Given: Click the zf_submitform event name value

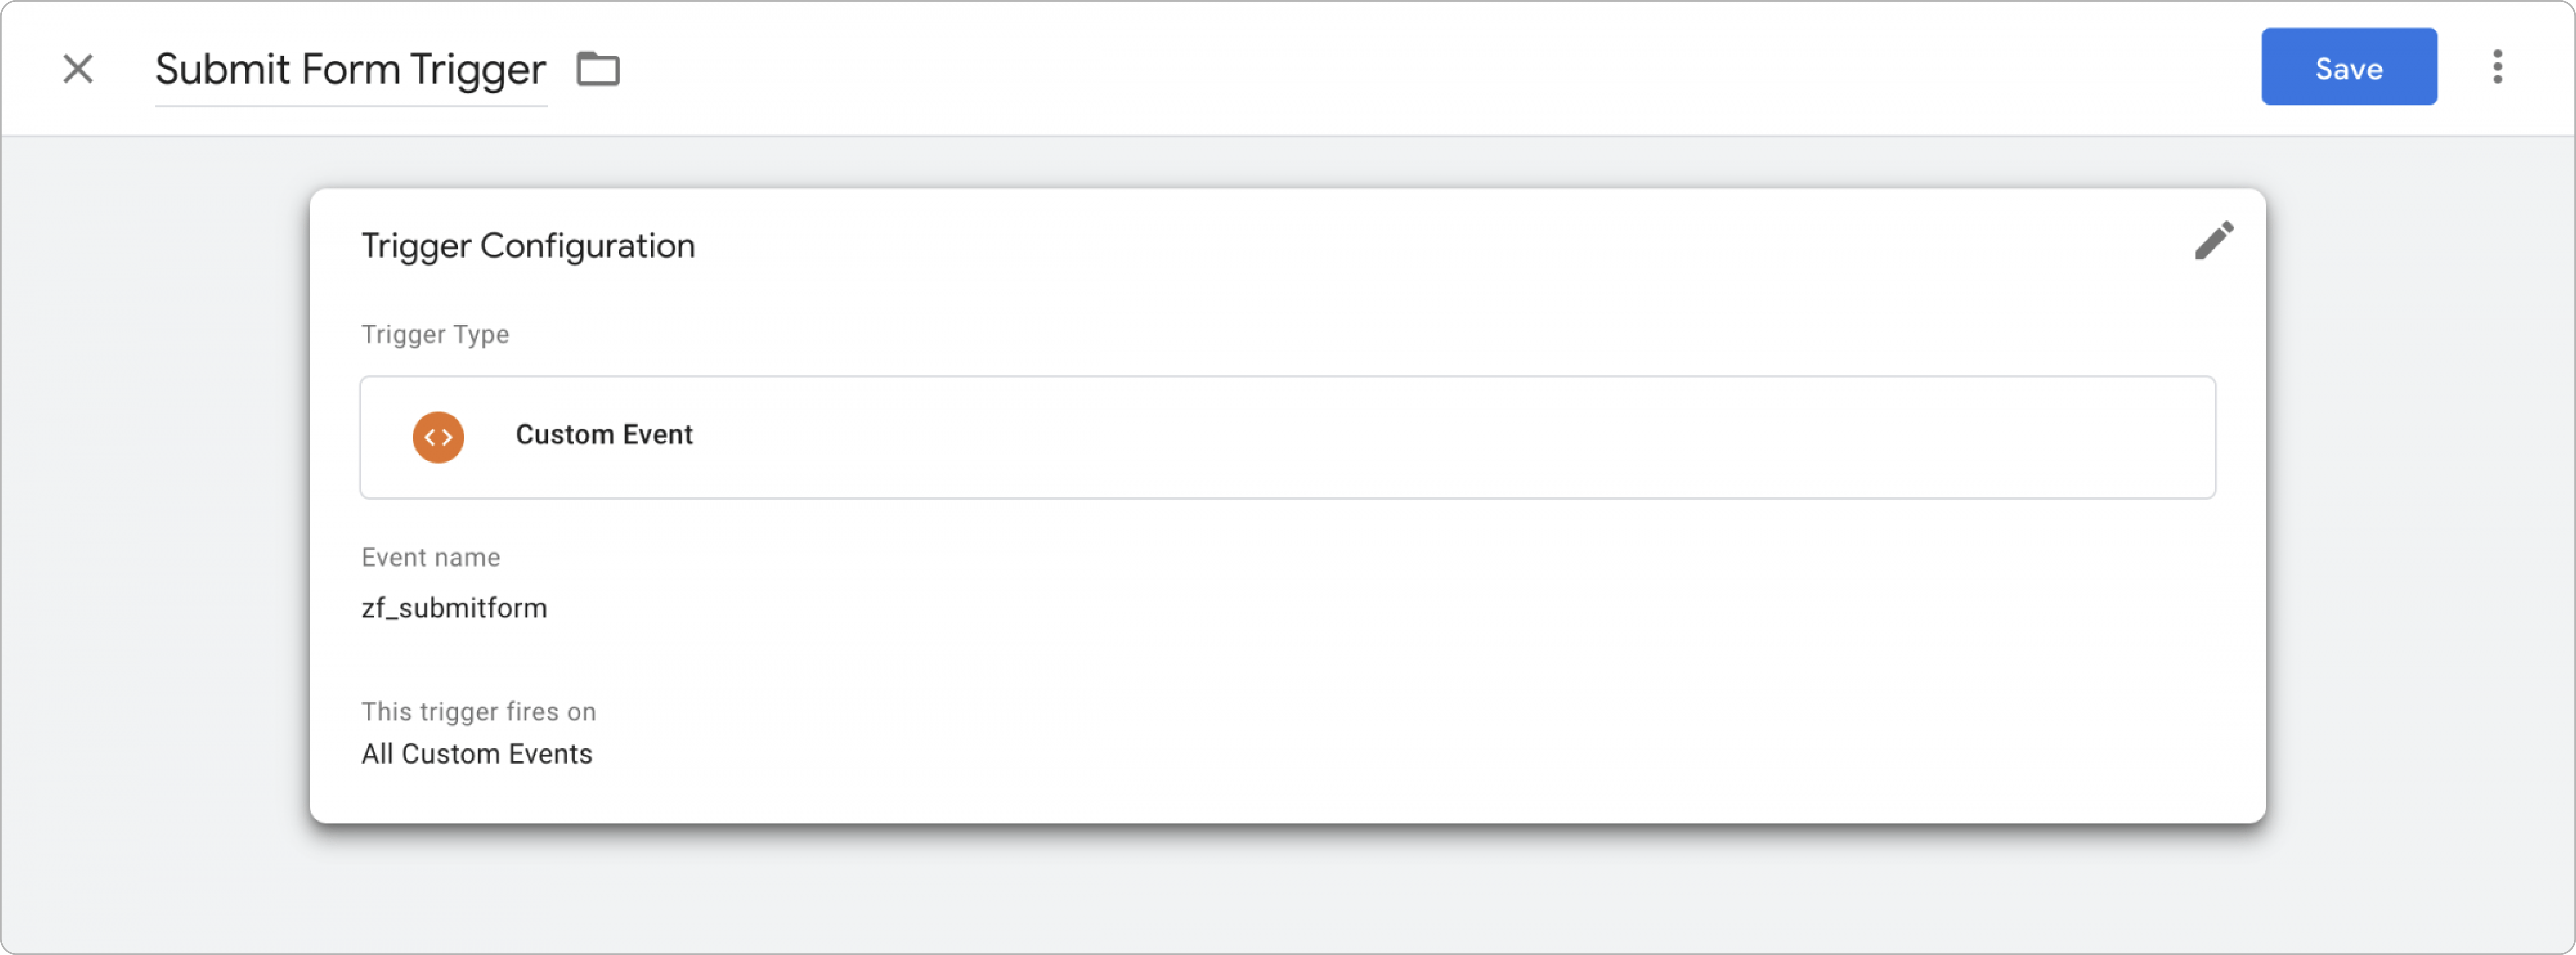Looking at the screenshot, I should [x=454, y=608].
